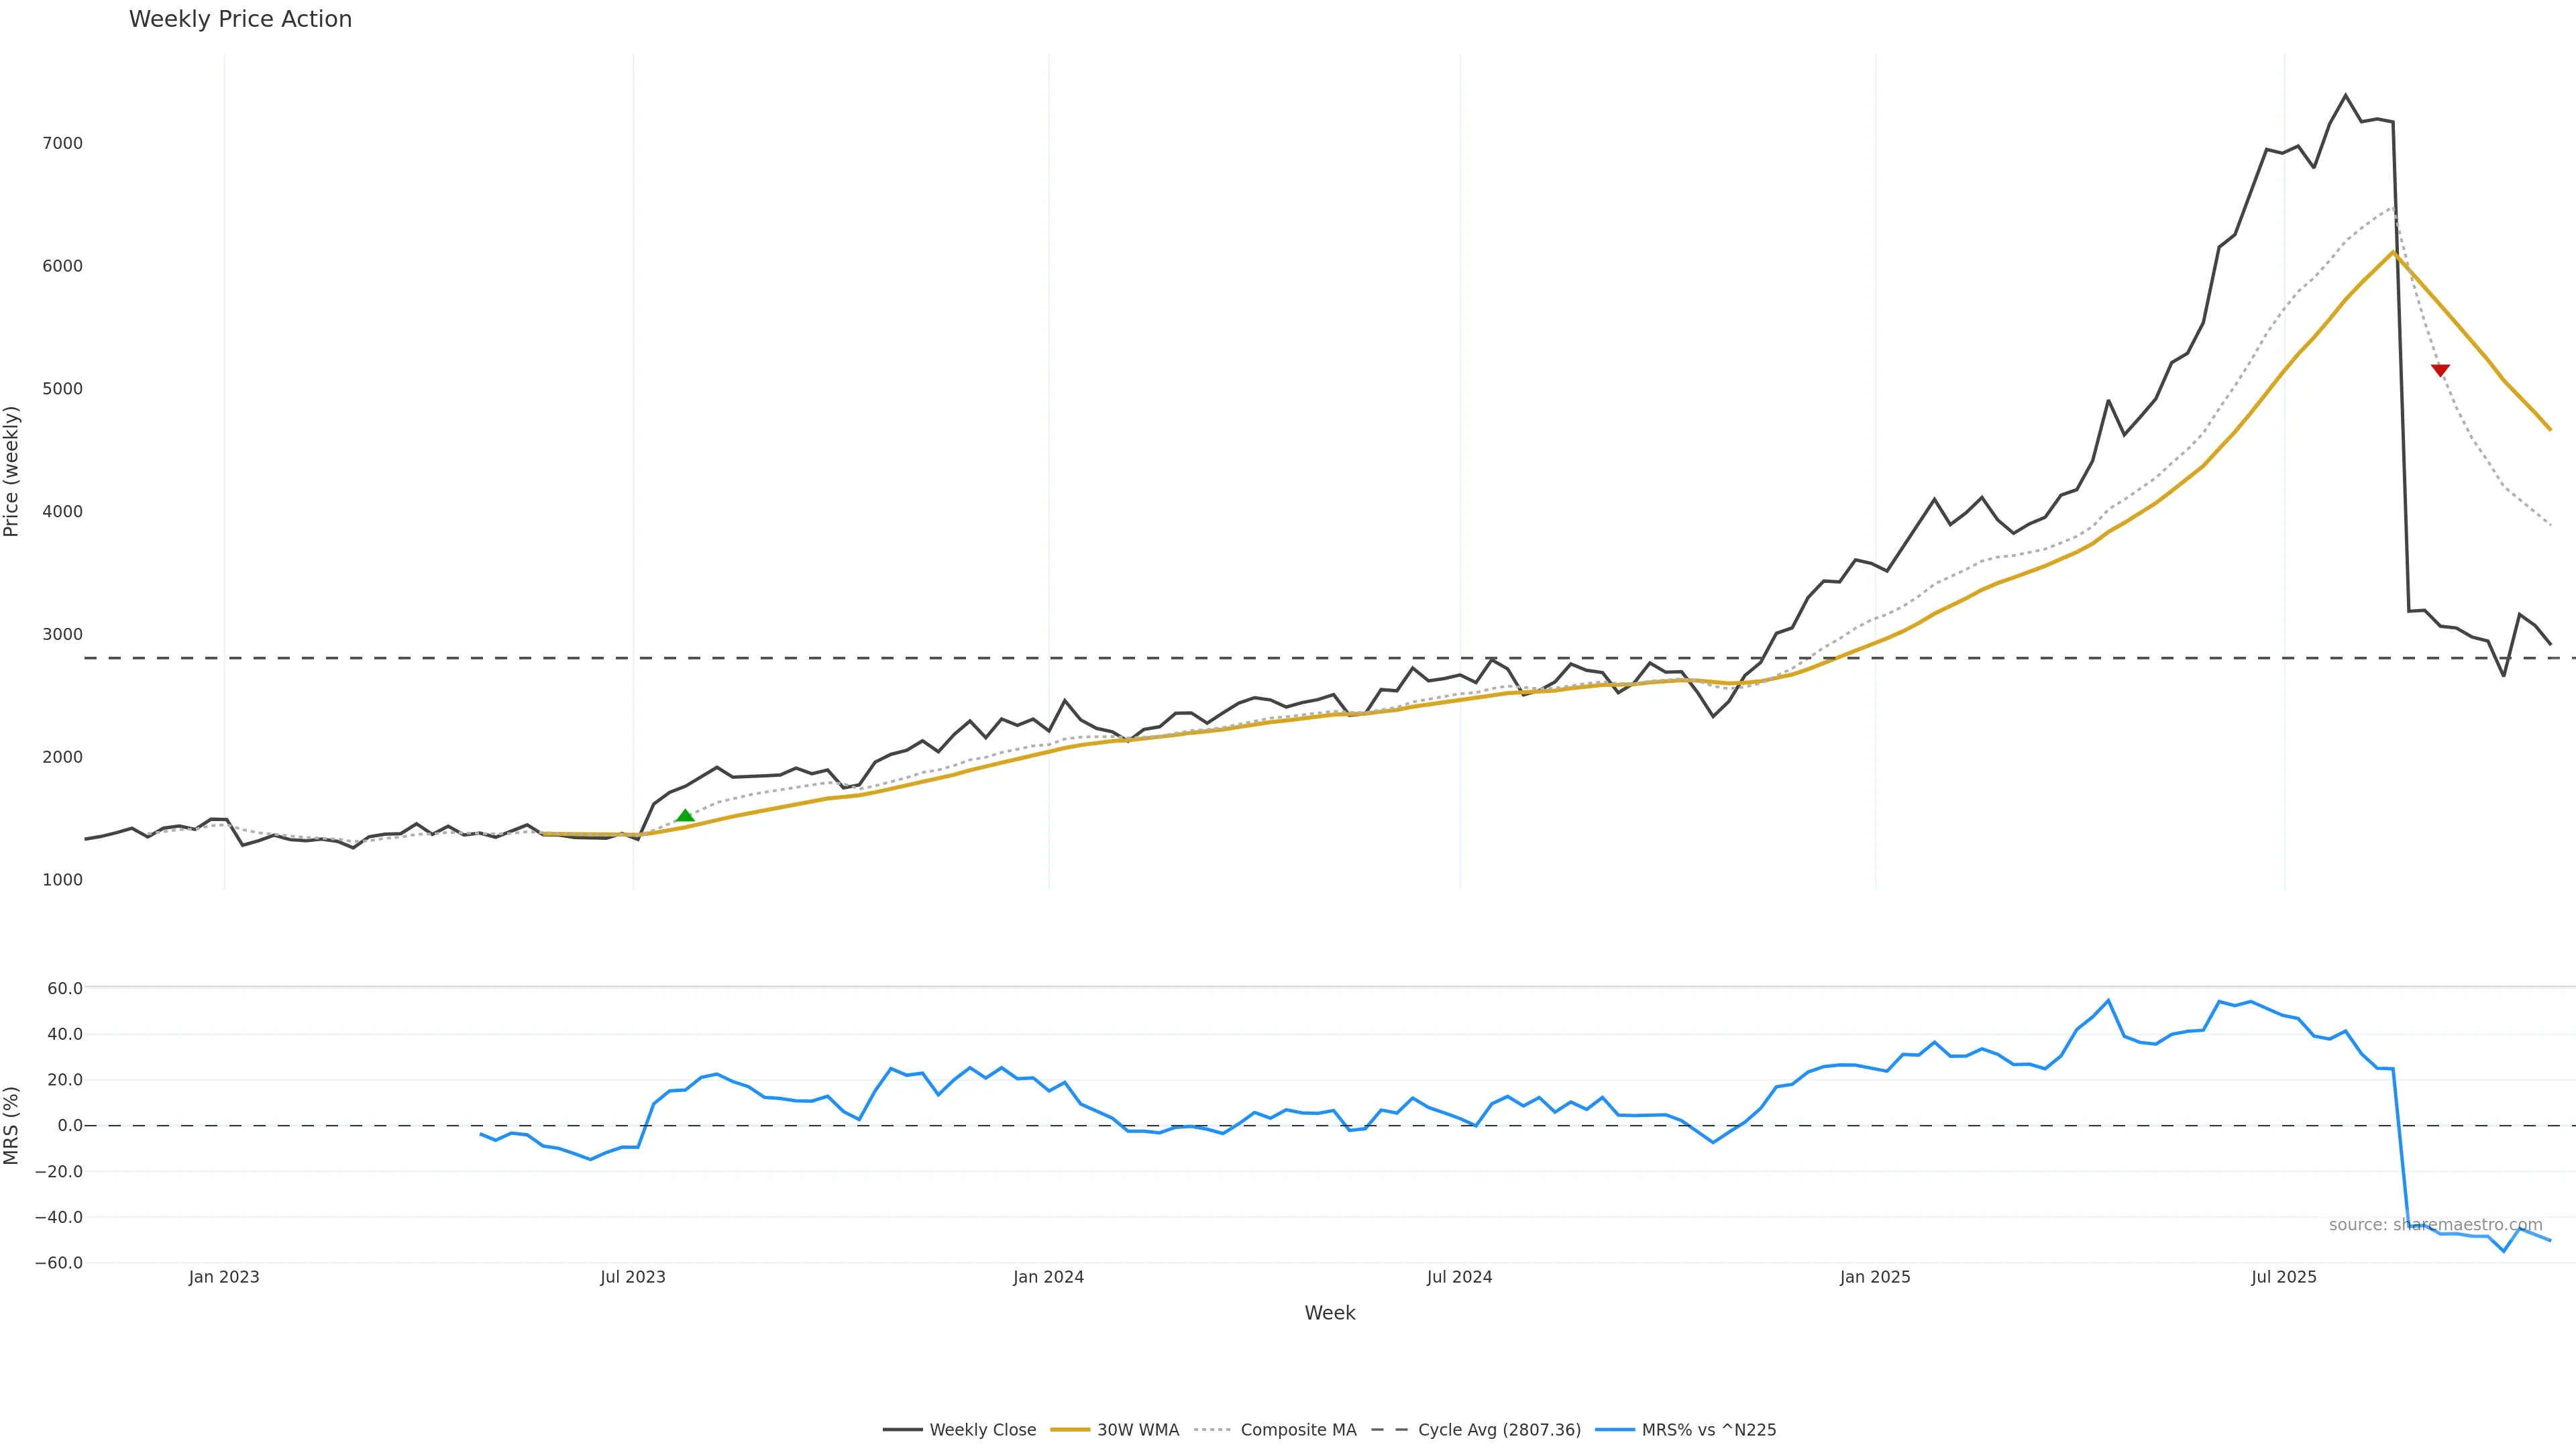Viewport: 2576px width, 1449px height.
Task: Click the Jul 2025 x-axis label
Action: click(x=2283, y=1277)
